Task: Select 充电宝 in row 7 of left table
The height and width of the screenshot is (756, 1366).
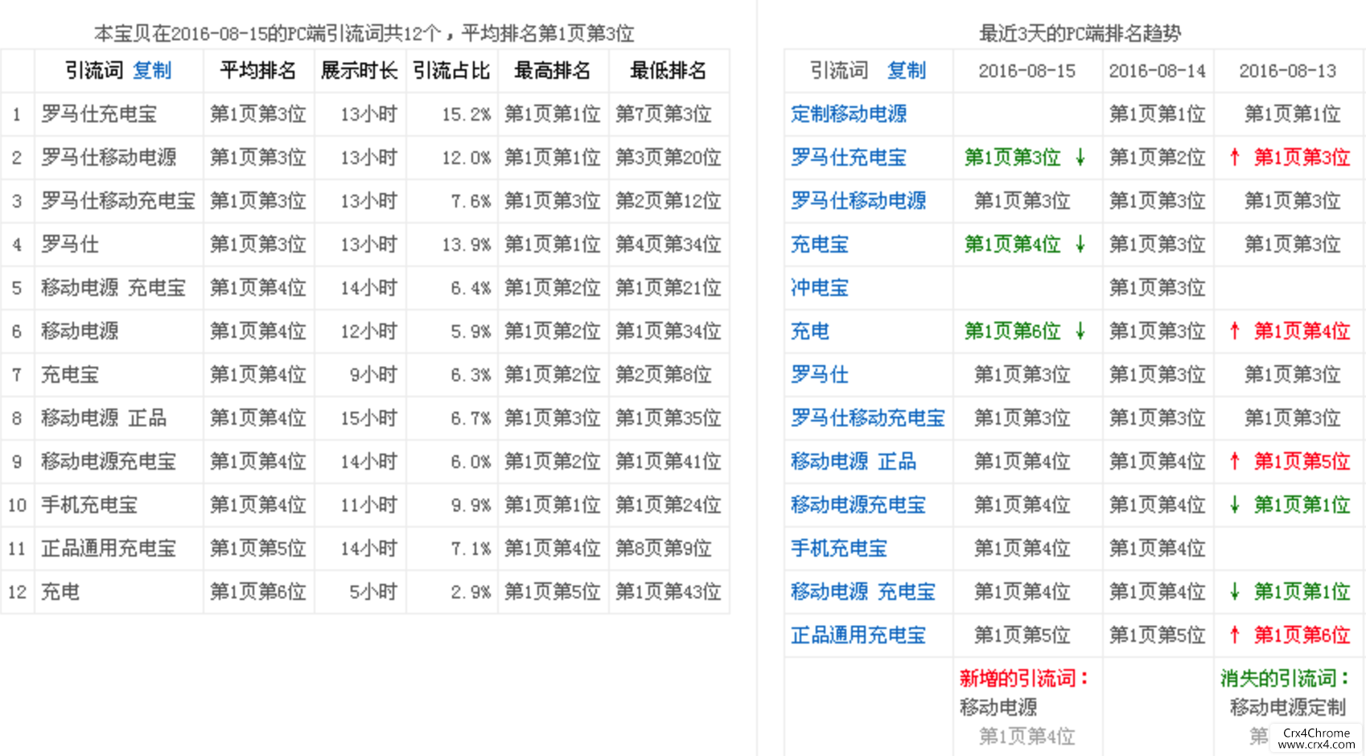Action: coord(70,375)
